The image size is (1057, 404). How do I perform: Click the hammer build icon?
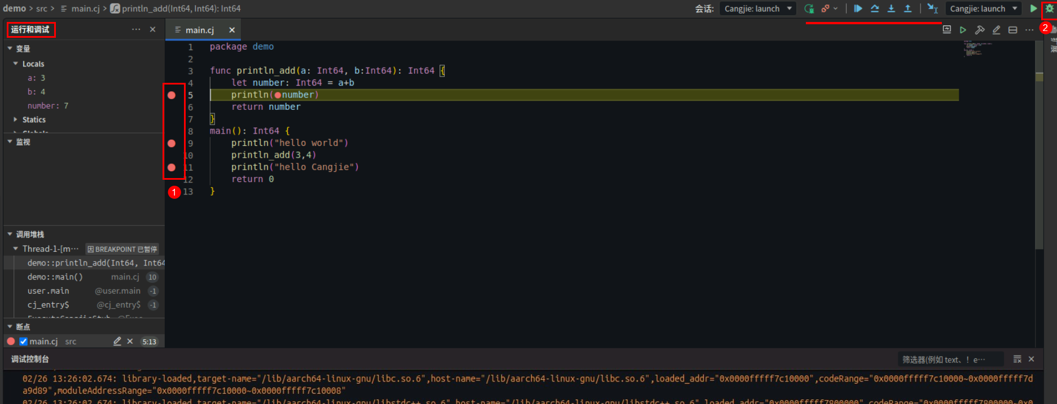(x=980, y=30)
